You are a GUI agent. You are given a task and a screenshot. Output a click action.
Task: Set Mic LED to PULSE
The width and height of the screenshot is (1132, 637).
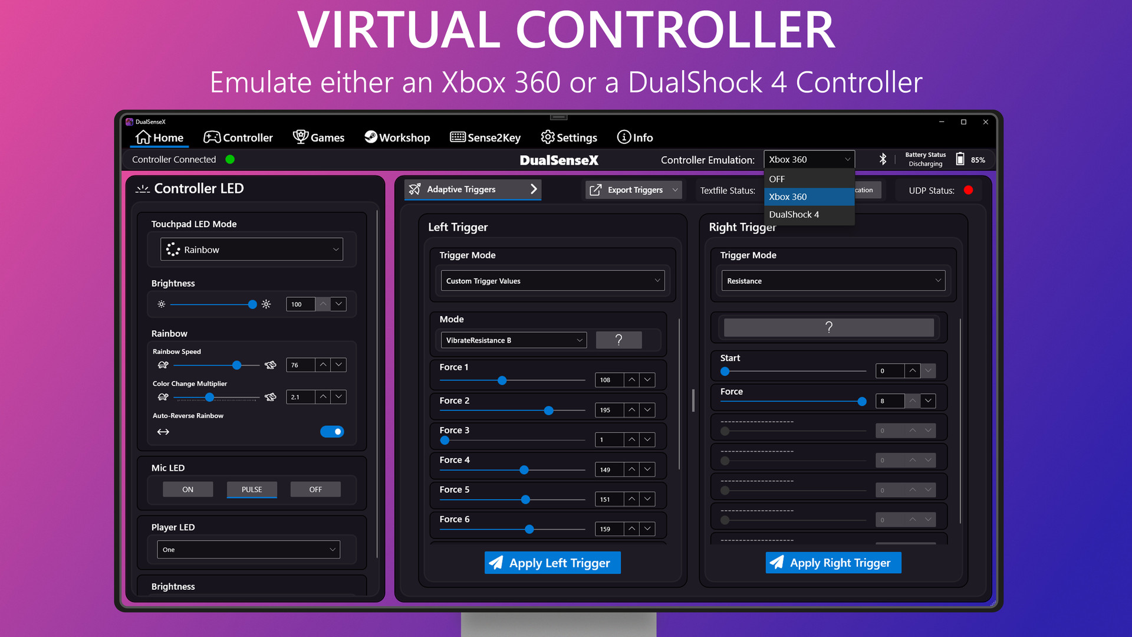click(252, 490)
